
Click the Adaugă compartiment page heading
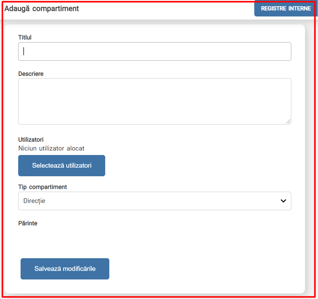click(x=41, y=9)
